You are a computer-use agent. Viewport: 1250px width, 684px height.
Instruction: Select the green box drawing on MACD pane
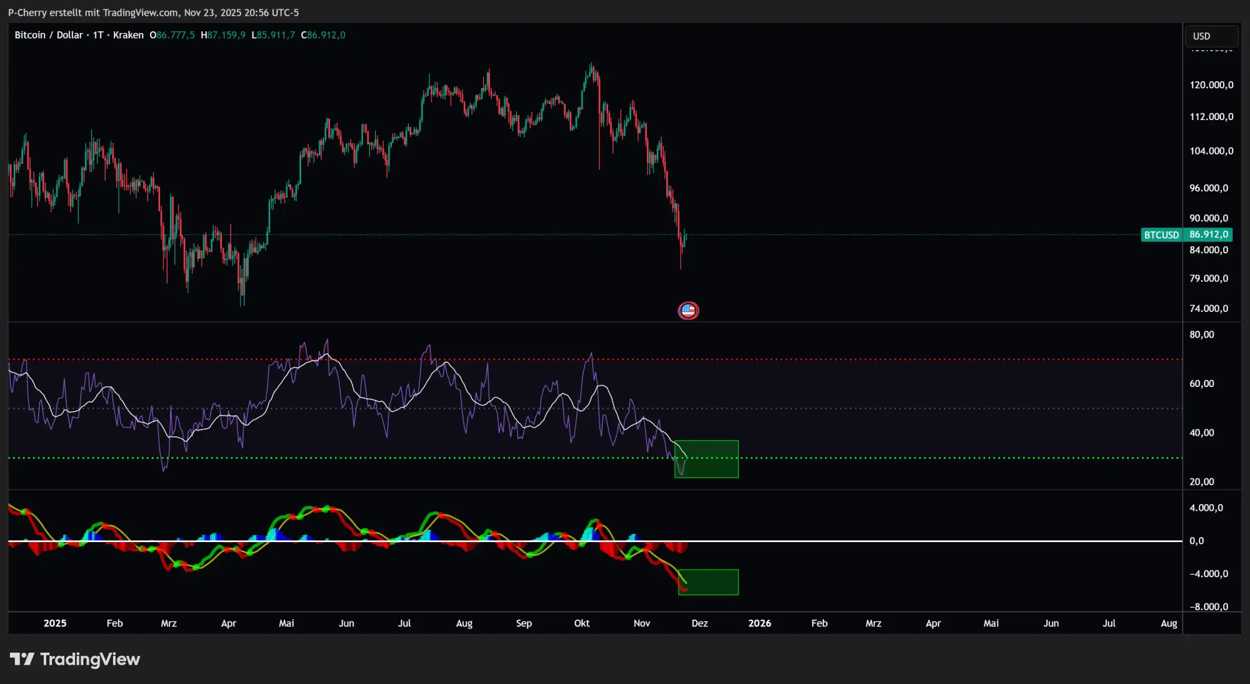708,581
